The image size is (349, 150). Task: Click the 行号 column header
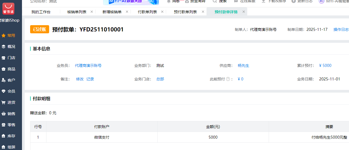point(38,126)
